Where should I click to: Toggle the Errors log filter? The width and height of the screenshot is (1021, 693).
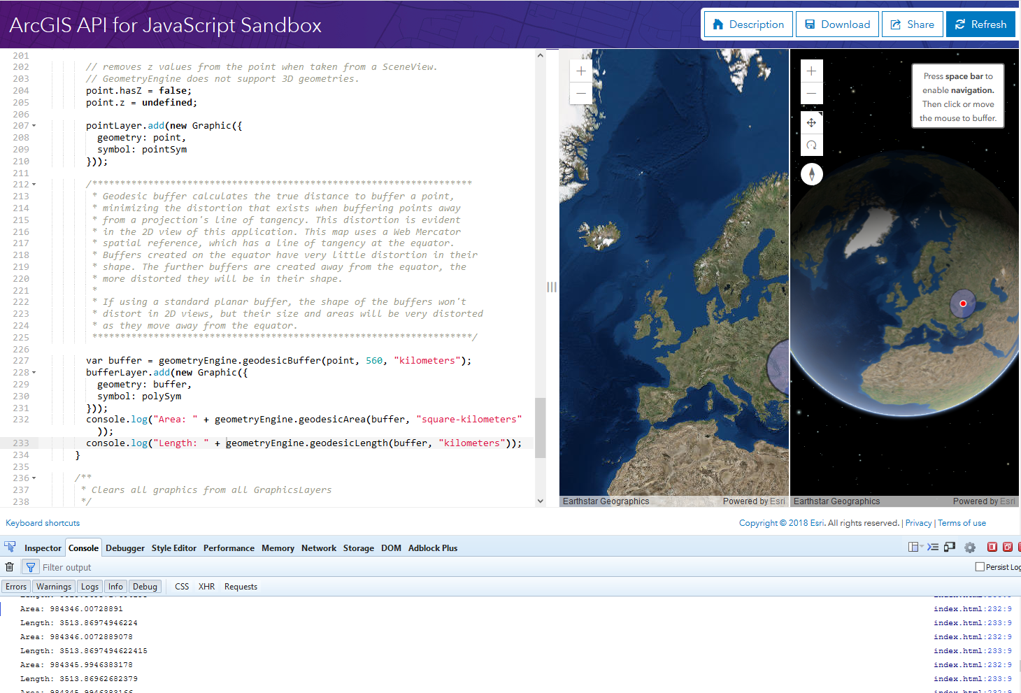(x=16, y=587)
